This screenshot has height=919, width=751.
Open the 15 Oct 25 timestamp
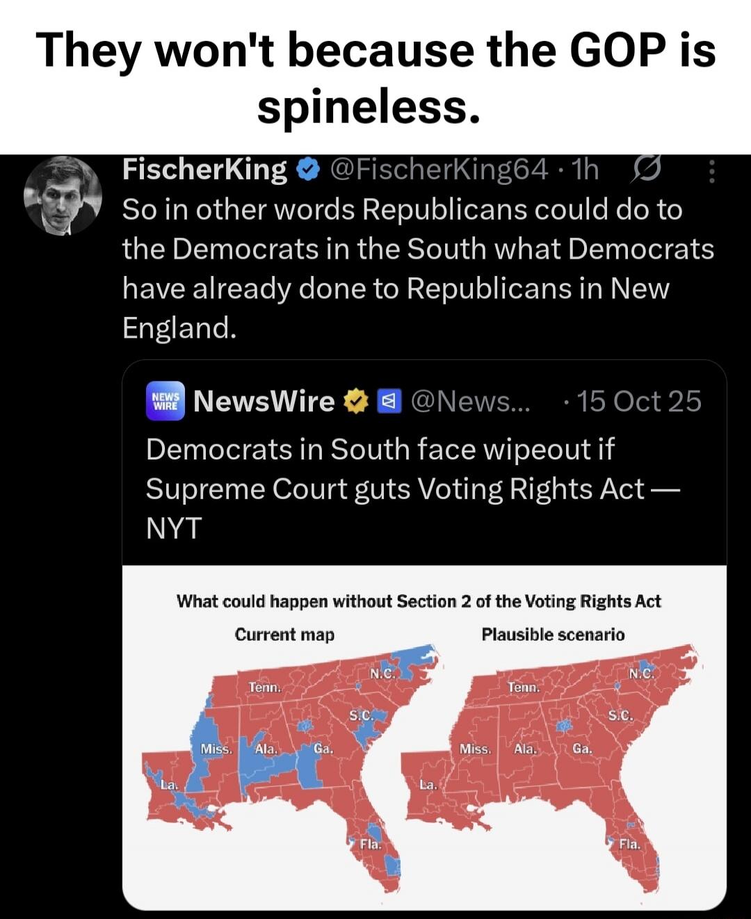click(639, 401)
